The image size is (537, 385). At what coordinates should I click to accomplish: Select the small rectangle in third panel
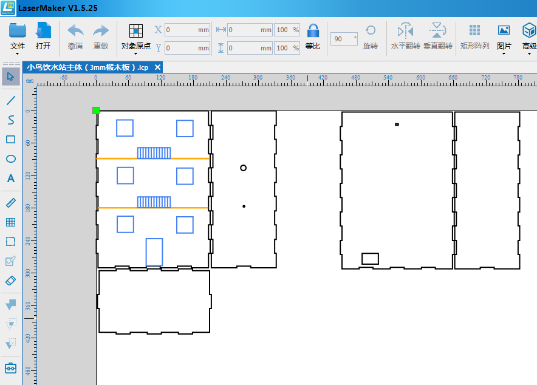pos(370,258)
